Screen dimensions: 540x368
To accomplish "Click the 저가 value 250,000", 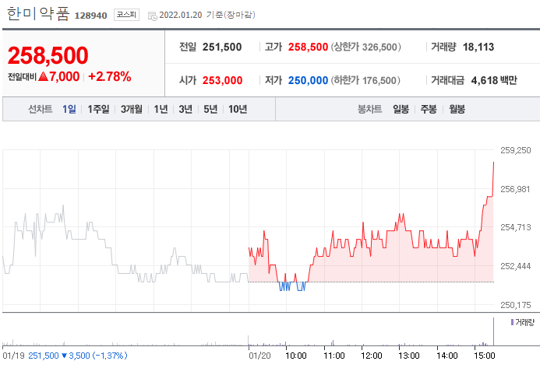I will coord(308,80).
